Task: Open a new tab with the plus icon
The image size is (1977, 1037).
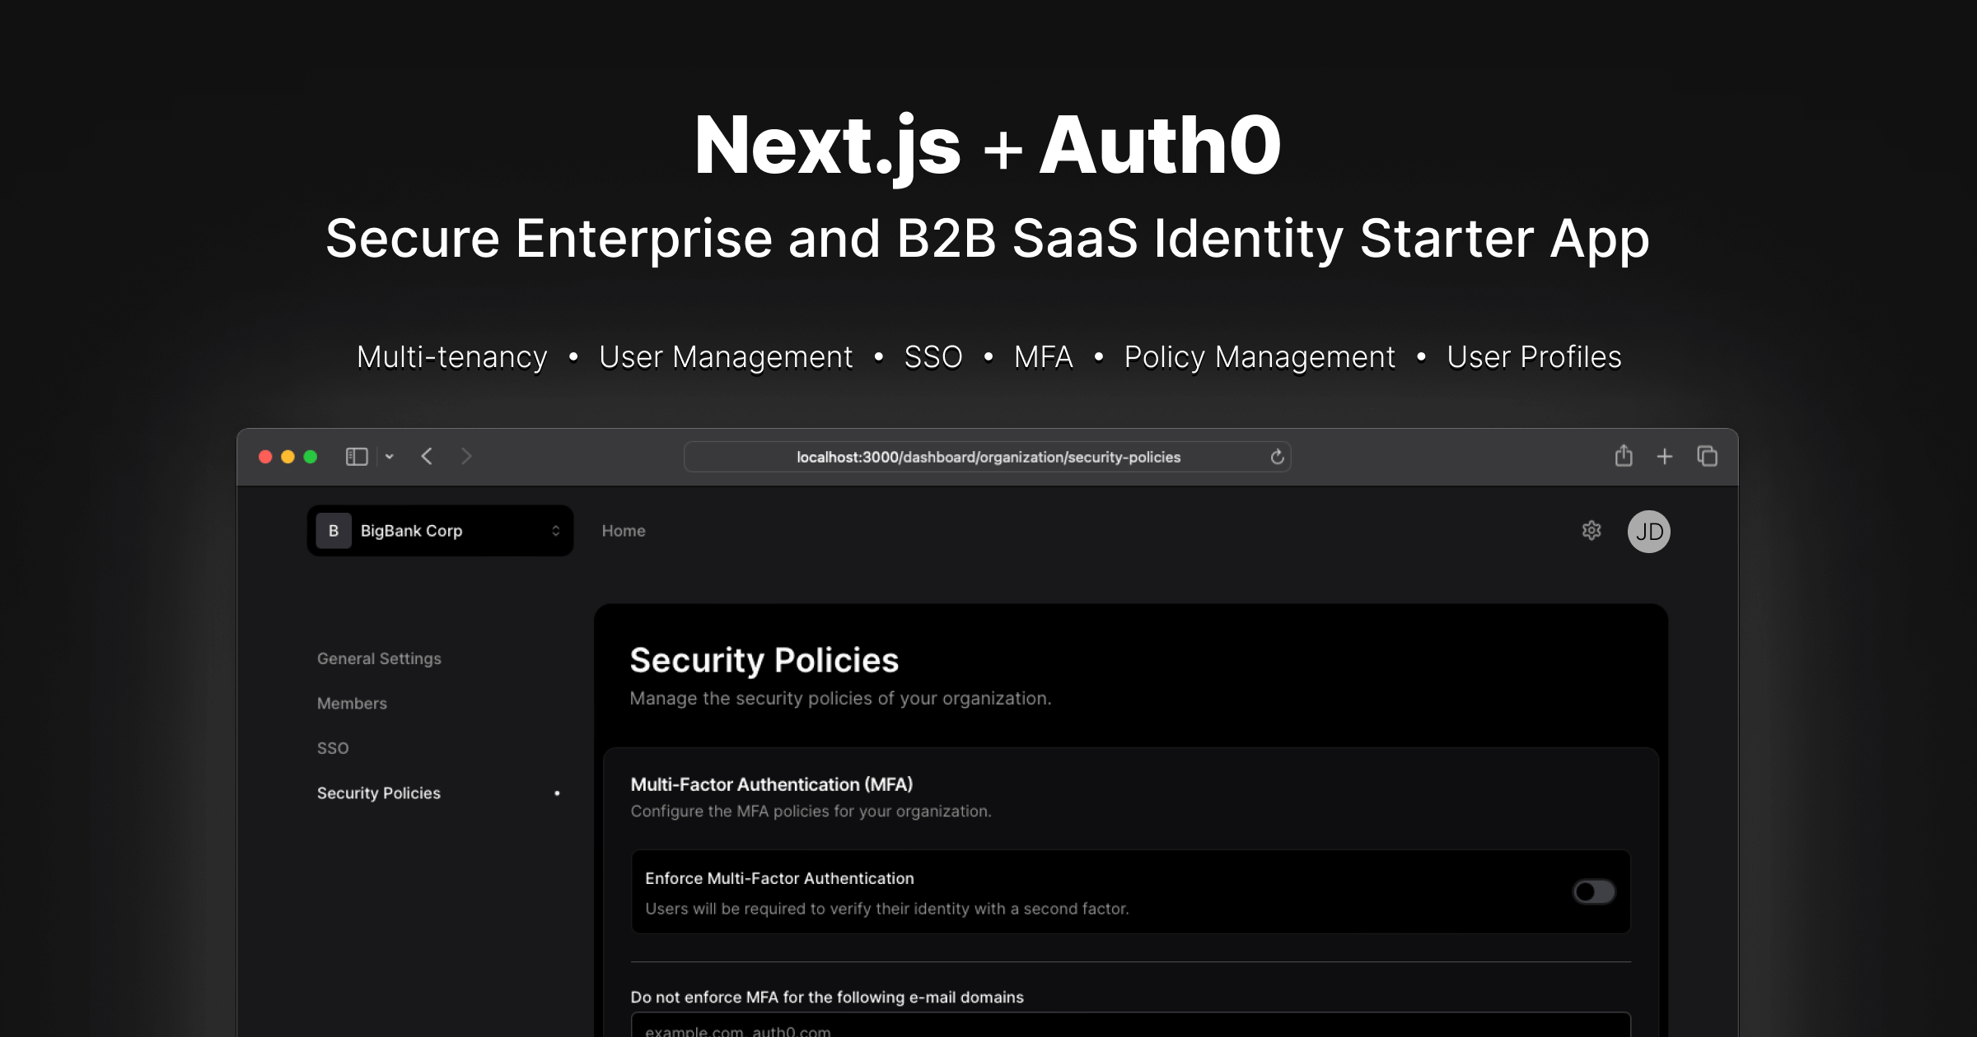Action: point(1665,456)
